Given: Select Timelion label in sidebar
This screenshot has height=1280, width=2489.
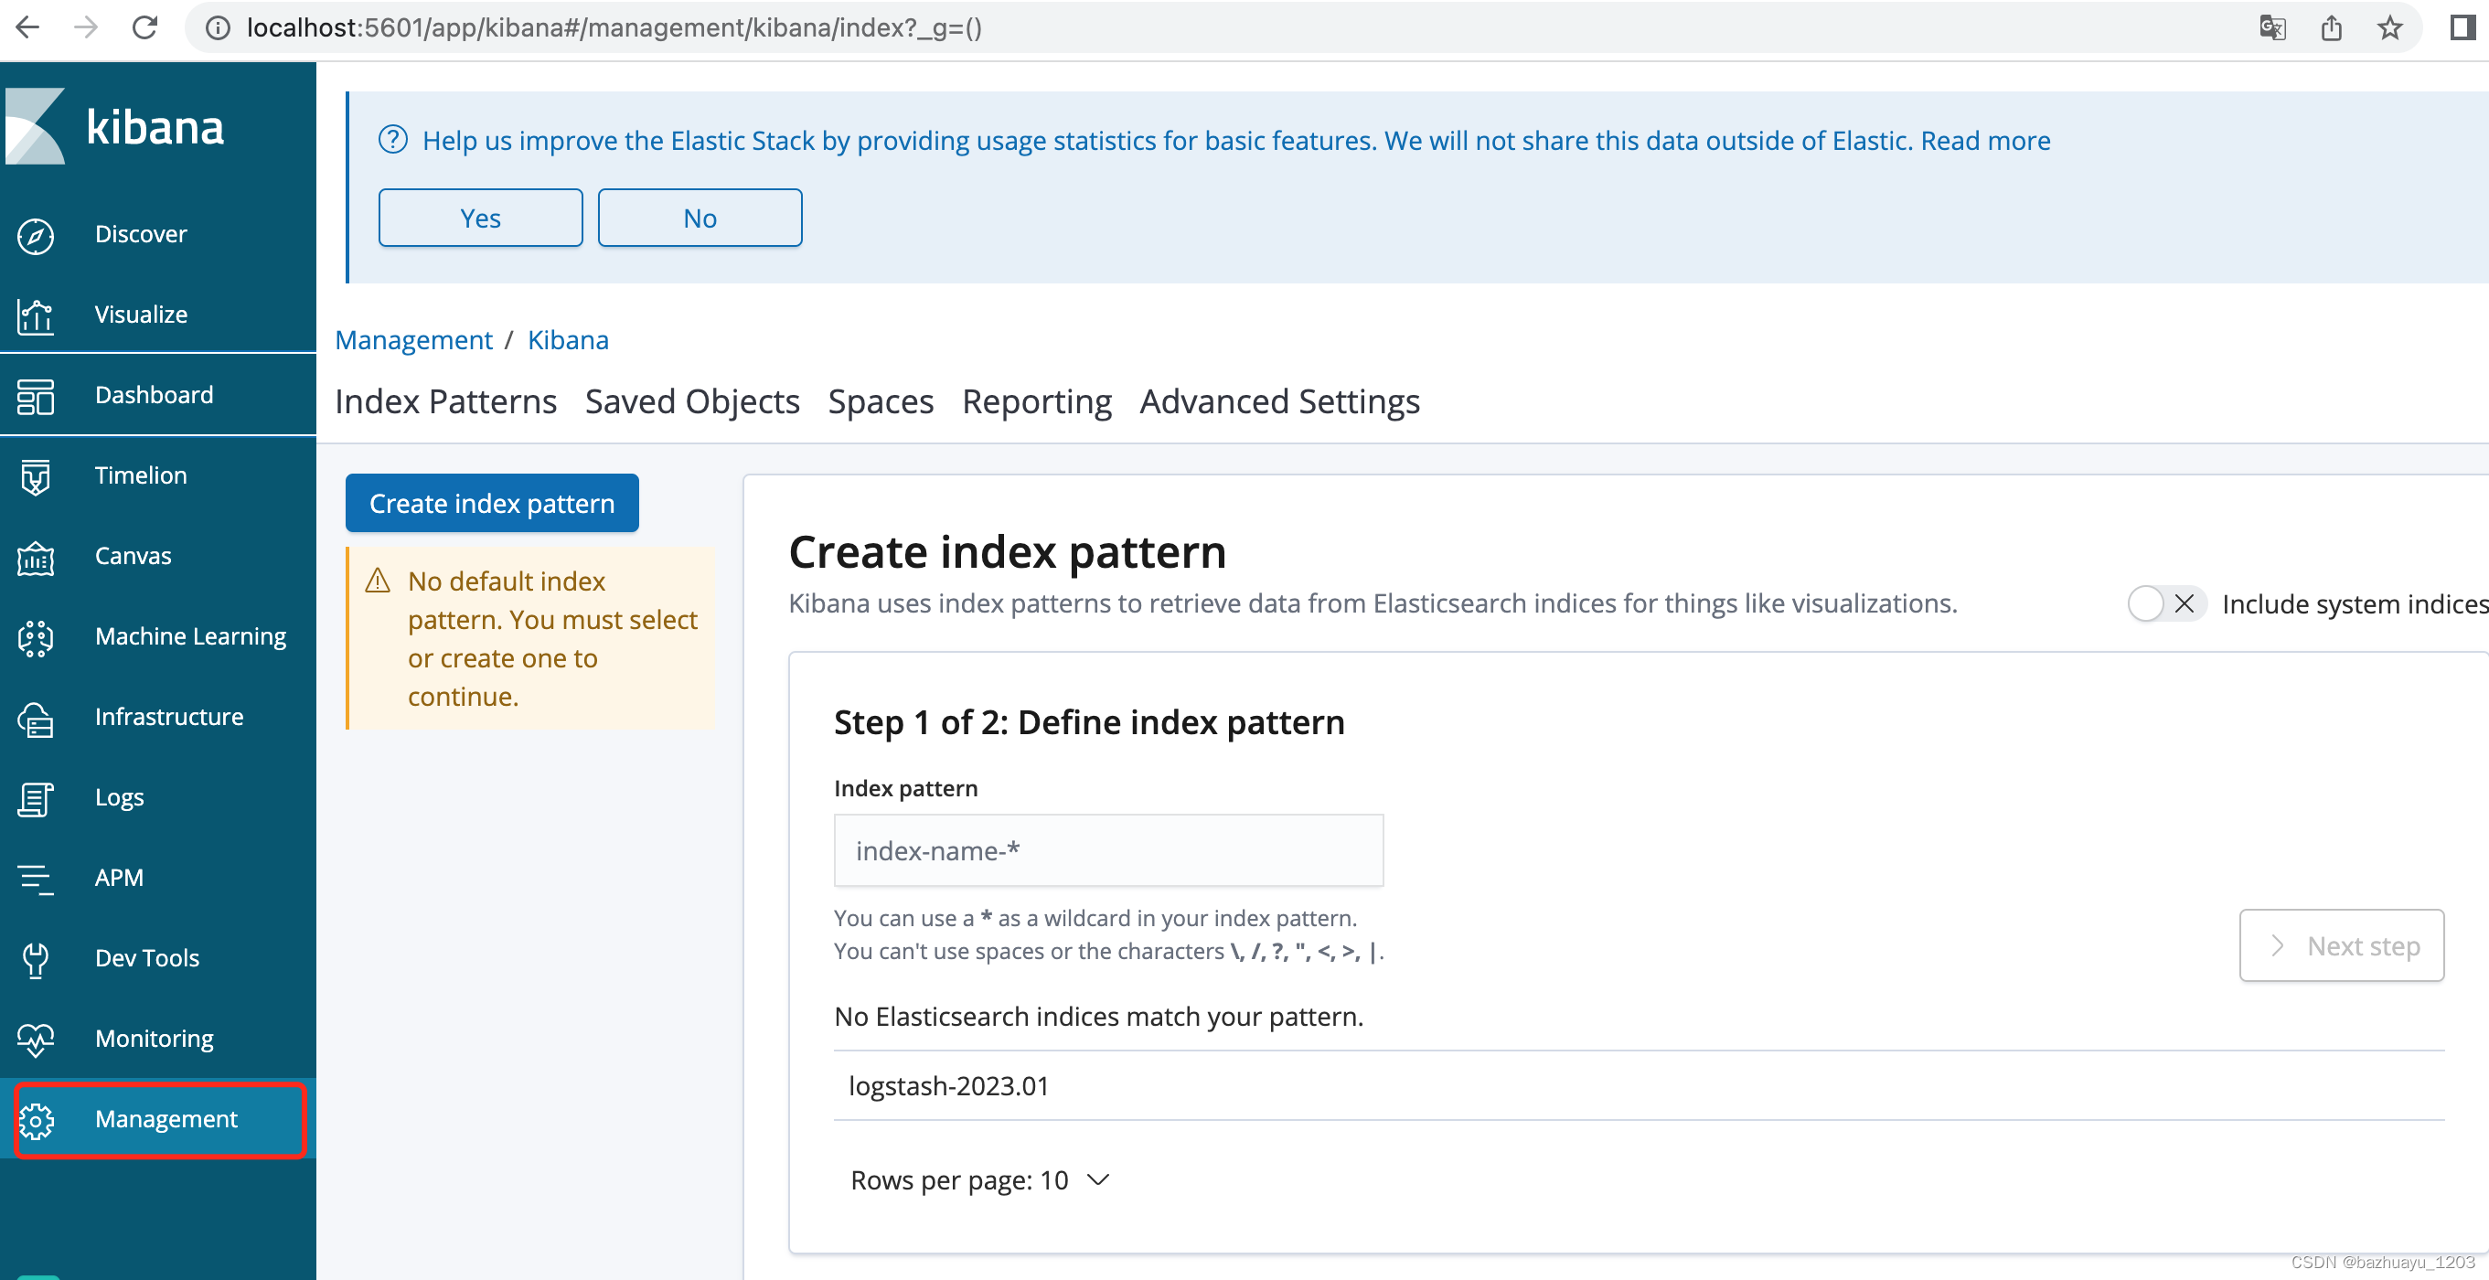Looking at the screenshot, I should tap(141, 475).
